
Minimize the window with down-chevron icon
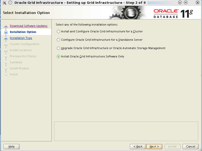180,3
